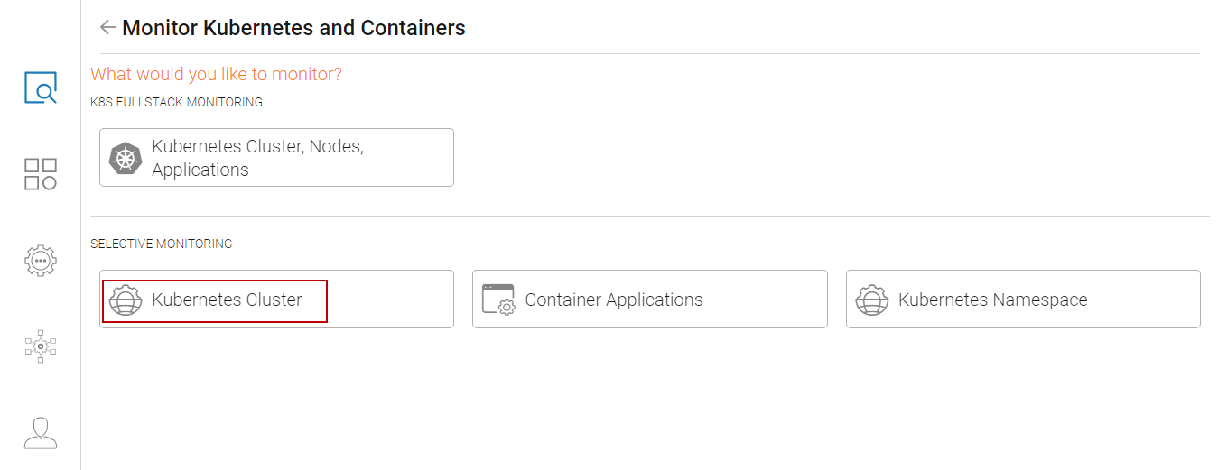
Task: Open the squares-and-circle dashboard sidebar icon
Action: [x=41, y=174]
